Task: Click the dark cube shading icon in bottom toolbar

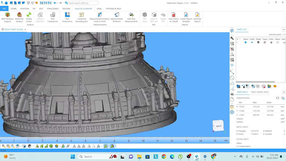Action: pos(29,146)
